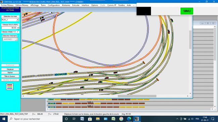This screenshot has width=218, height=122.
Task: Open the Configuration menu
Action: pos(54,5)
